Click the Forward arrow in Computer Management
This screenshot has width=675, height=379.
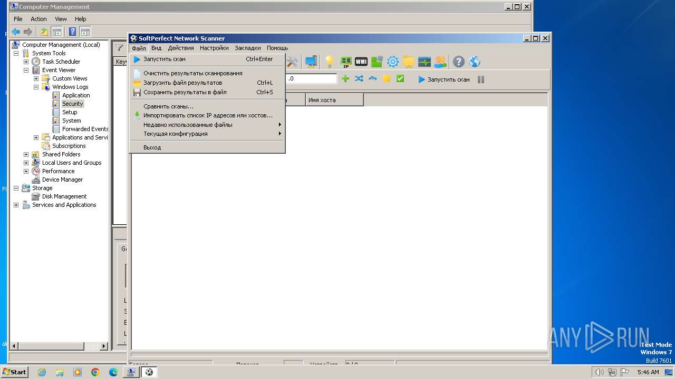[28, 32]
